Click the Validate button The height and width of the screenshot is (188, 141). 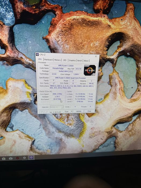click(78, 111)
